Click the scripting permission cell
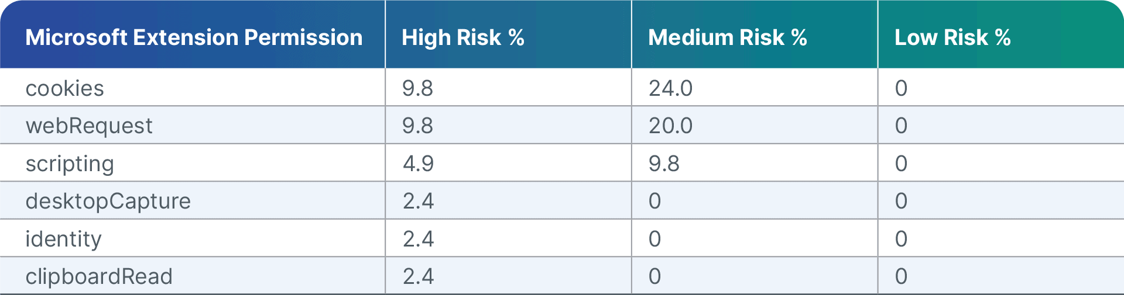The height and width of the screenshot is (295, 1124). [70, 164]
